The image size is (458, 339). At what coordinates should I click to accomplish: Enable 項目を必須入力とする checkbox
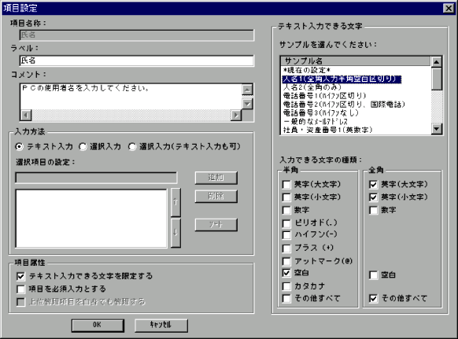pos(20,289)
